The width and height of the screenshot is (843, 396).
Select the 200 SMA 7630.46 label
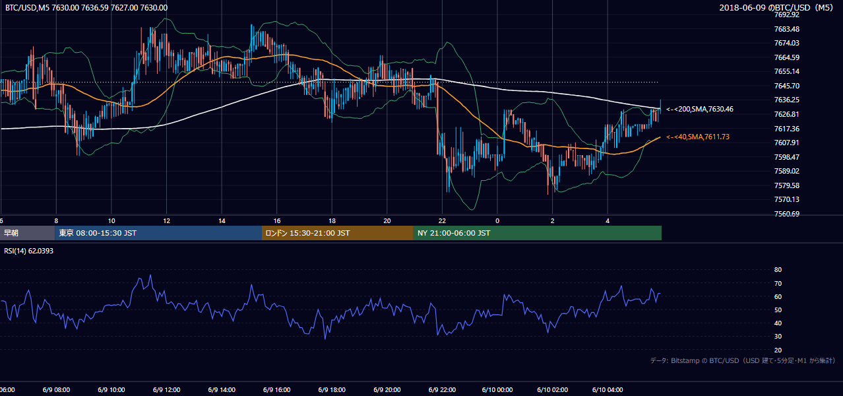pos(700,109)
